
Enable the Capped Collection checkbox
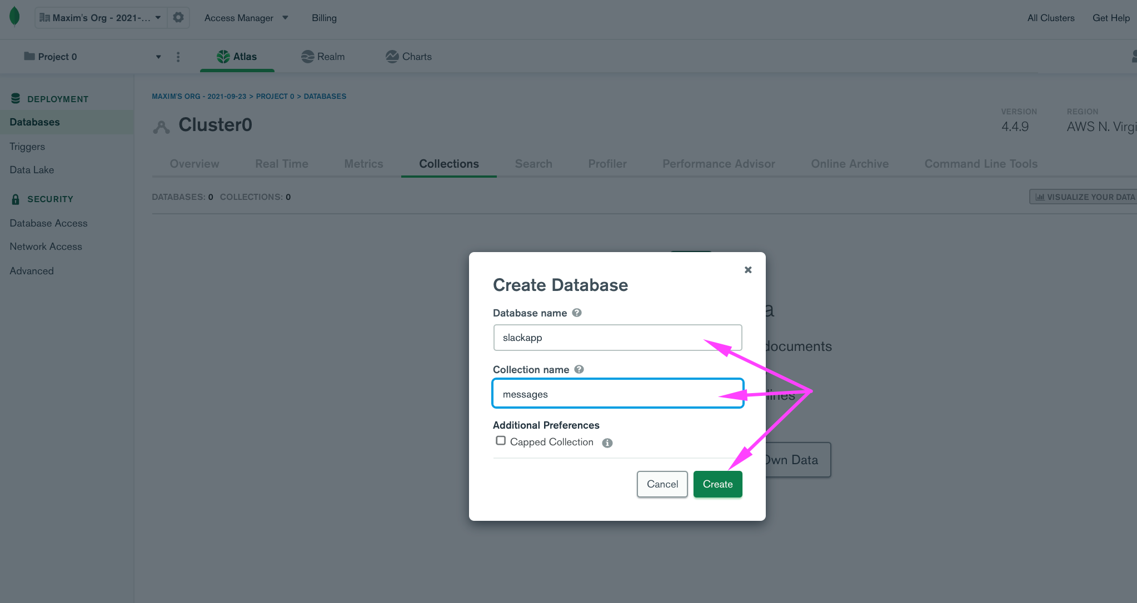(x=500, y=440)
